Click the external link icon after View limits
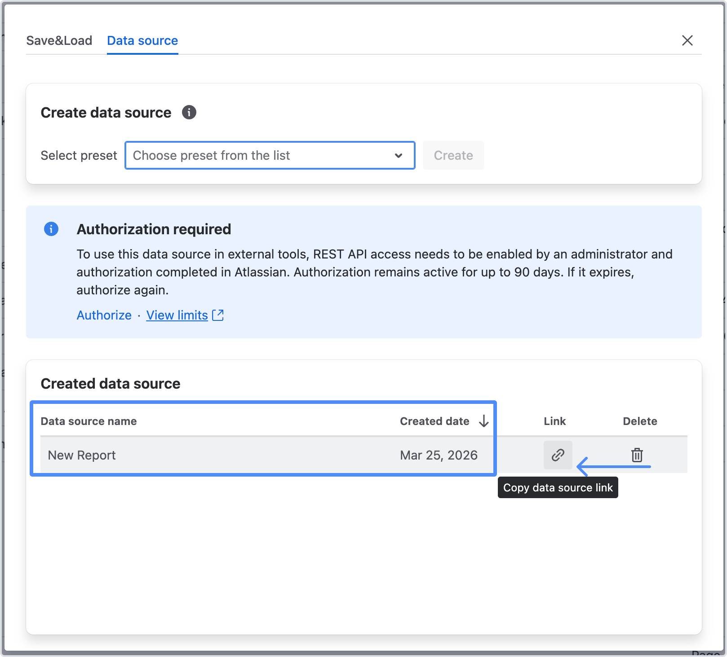727x657 pixels. click(x=218, y=315)
